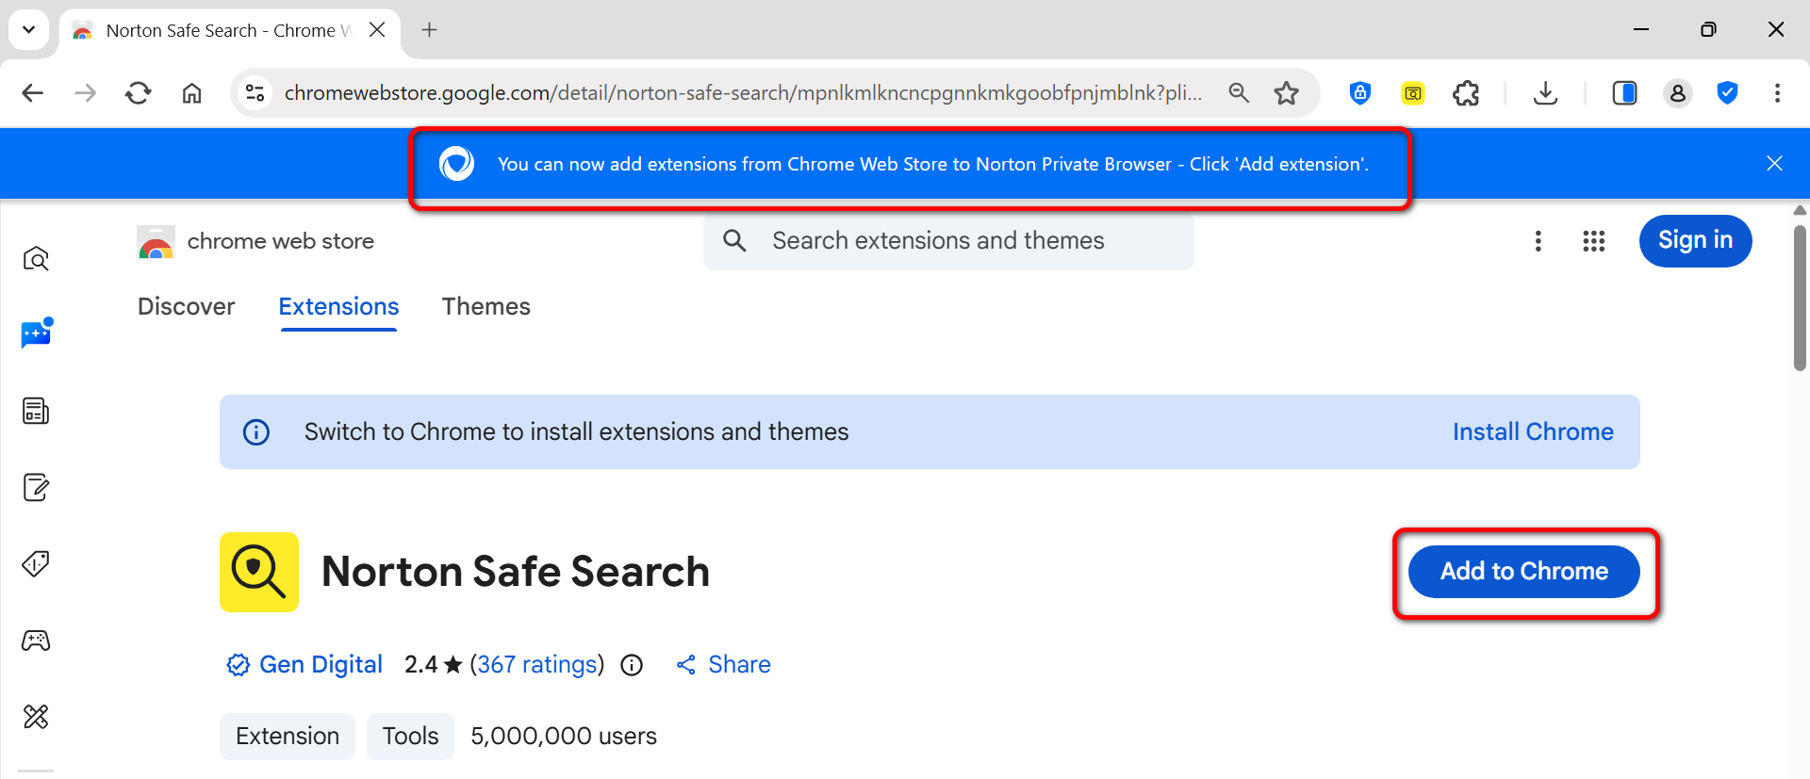Switch to the Discover tab
The image size is (1810, 779).
click(186, 307)
